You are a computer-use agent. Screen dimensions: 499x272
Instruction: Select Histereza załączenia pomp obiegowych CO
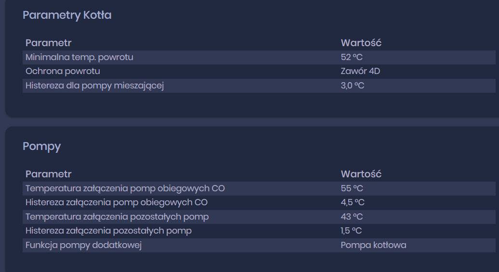(x=117, y=202)
